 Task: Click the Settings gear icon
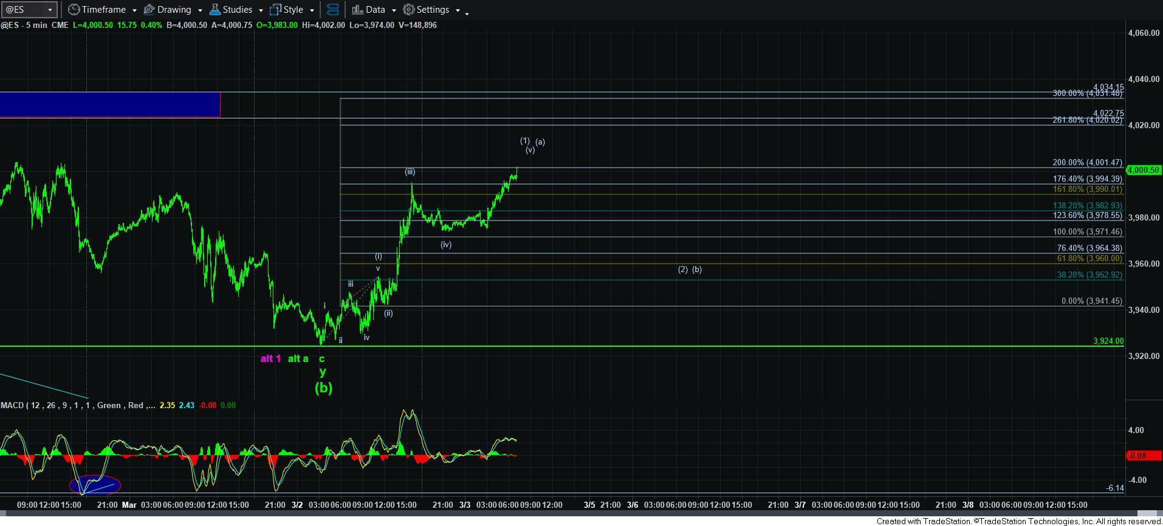pos(409,10)
